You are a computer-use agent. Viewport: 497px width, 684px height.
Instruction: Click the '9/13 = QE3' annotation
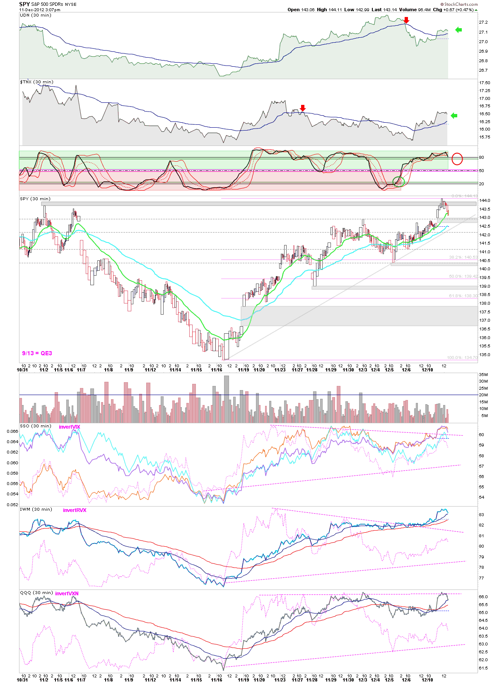pos(37,353)
